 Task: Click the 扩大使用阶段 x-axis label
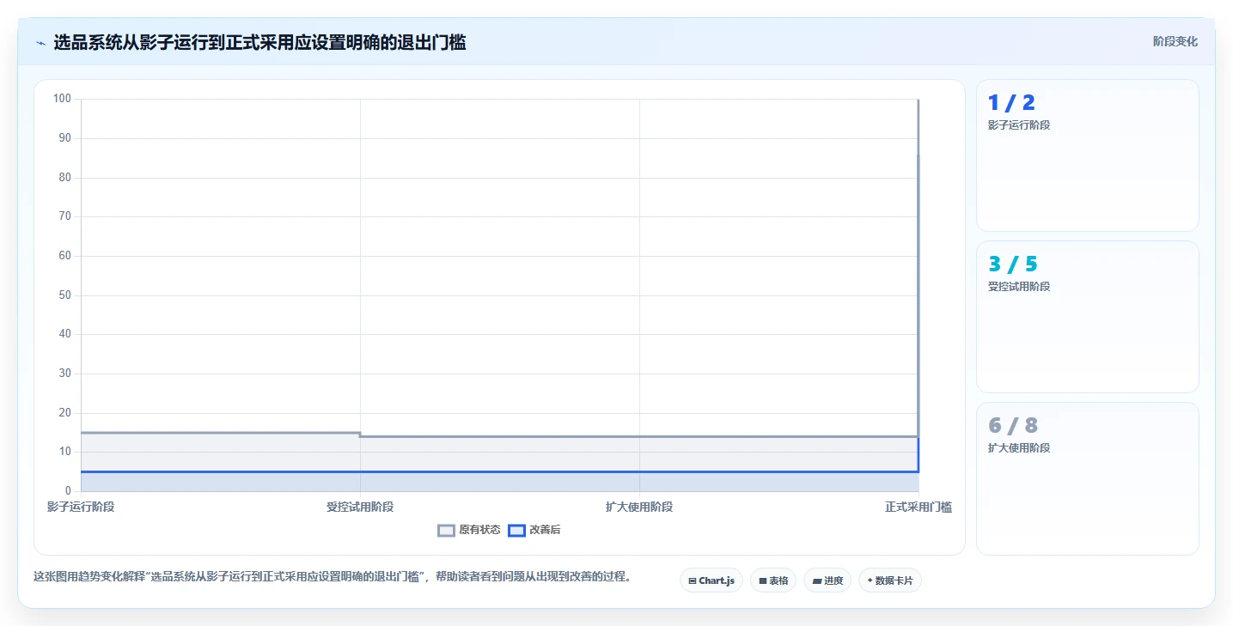pos(639,507)
